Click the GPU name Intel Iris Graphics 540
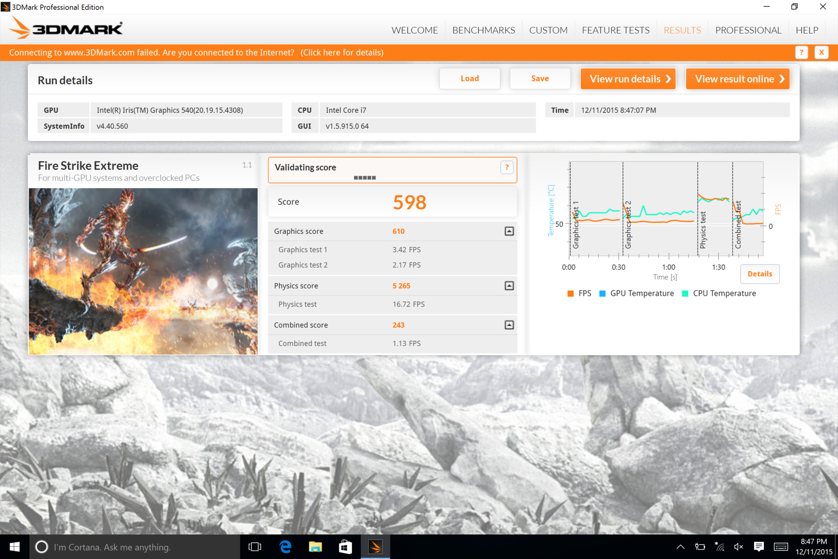The image size is (838, 559). pos(170,110)
